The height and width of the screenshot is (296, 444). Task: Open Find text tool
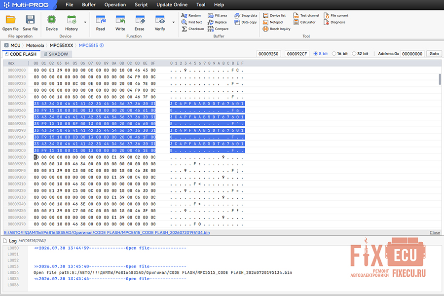pyautogui.click(x=192, y=22)
